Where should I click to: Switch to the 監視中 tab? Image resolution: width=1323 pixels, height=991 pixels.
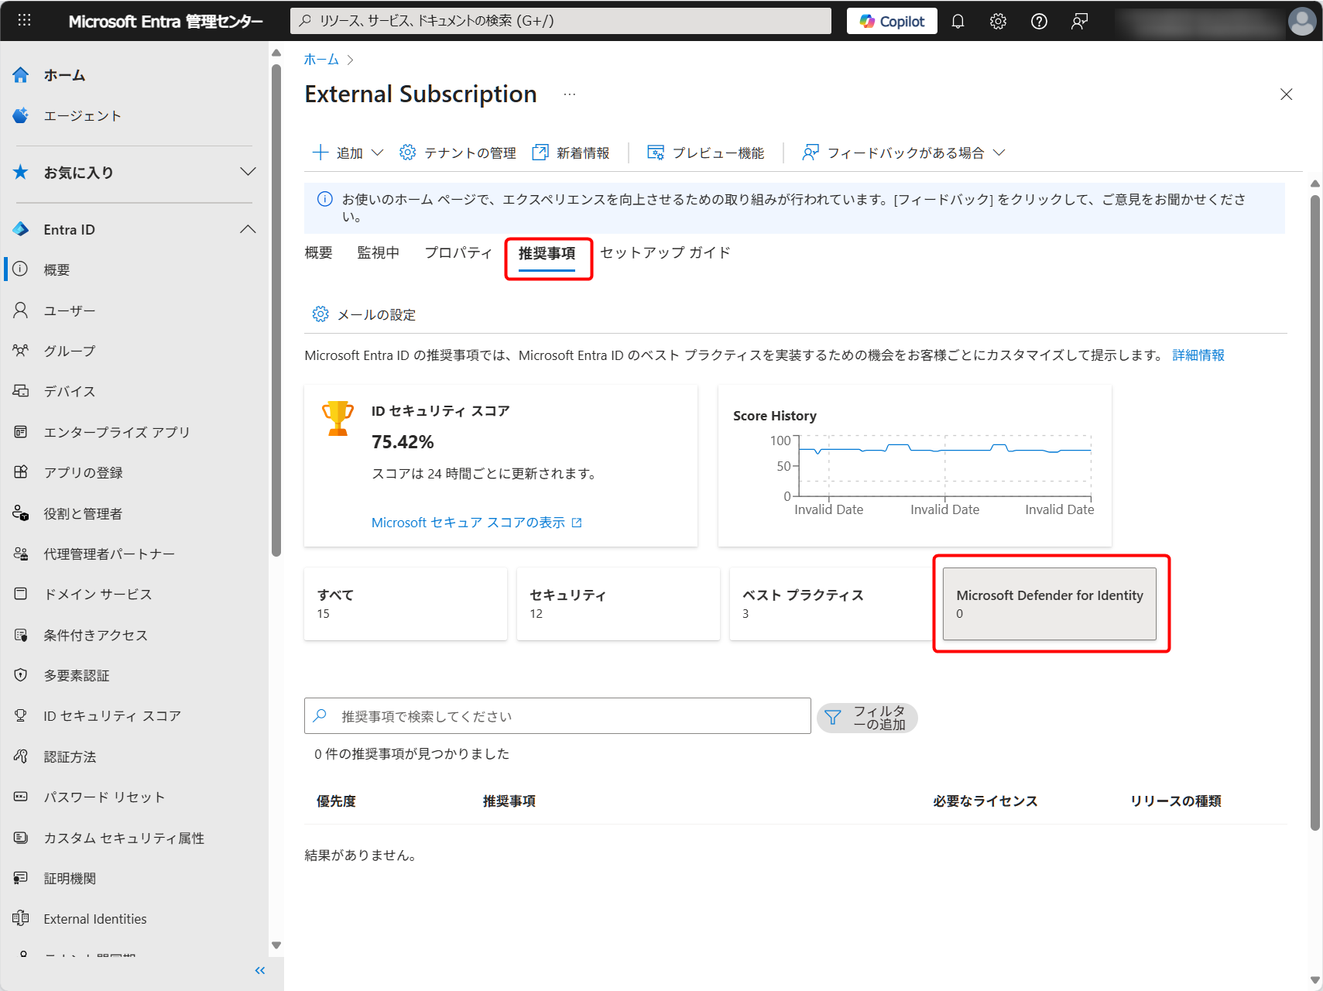coord(379,252)
